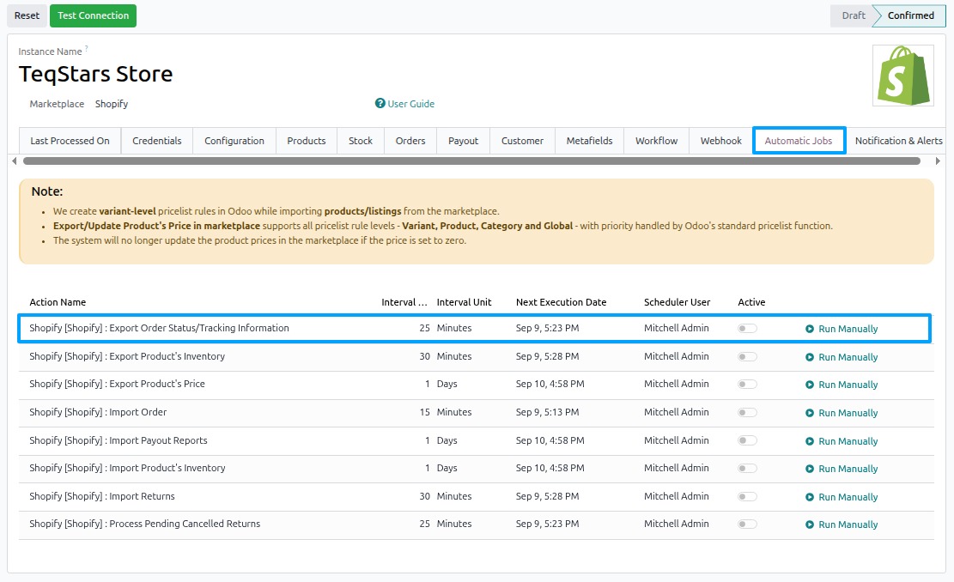Select the Products tab
Viewport: 954px width, 582px height.
[307, 141]
